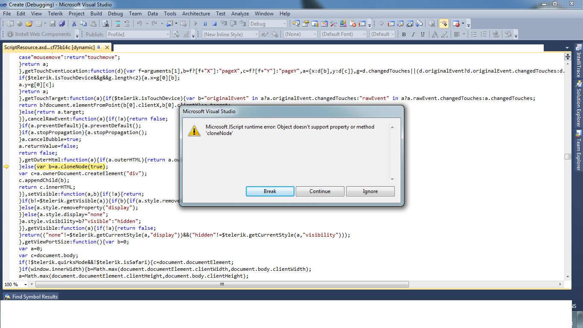Click Continue in the error dialog

coord(320,191)
